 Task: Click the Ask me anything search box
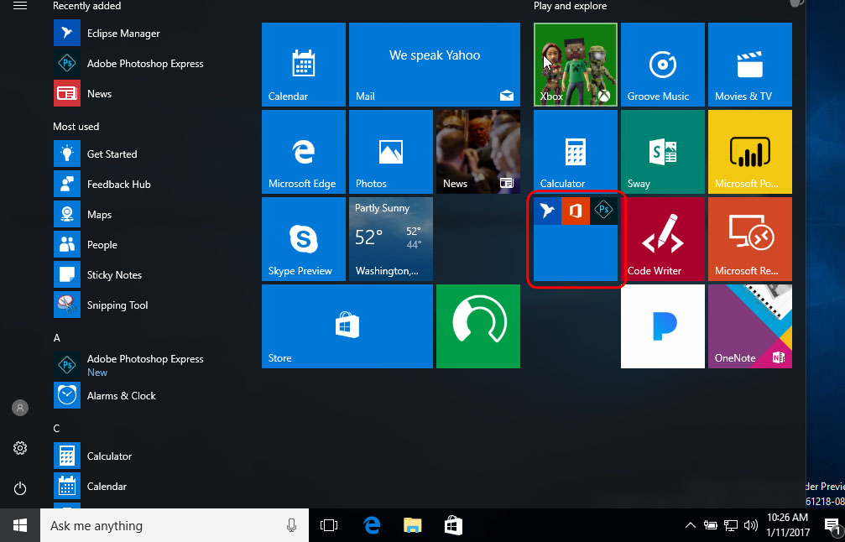[174, 525]
